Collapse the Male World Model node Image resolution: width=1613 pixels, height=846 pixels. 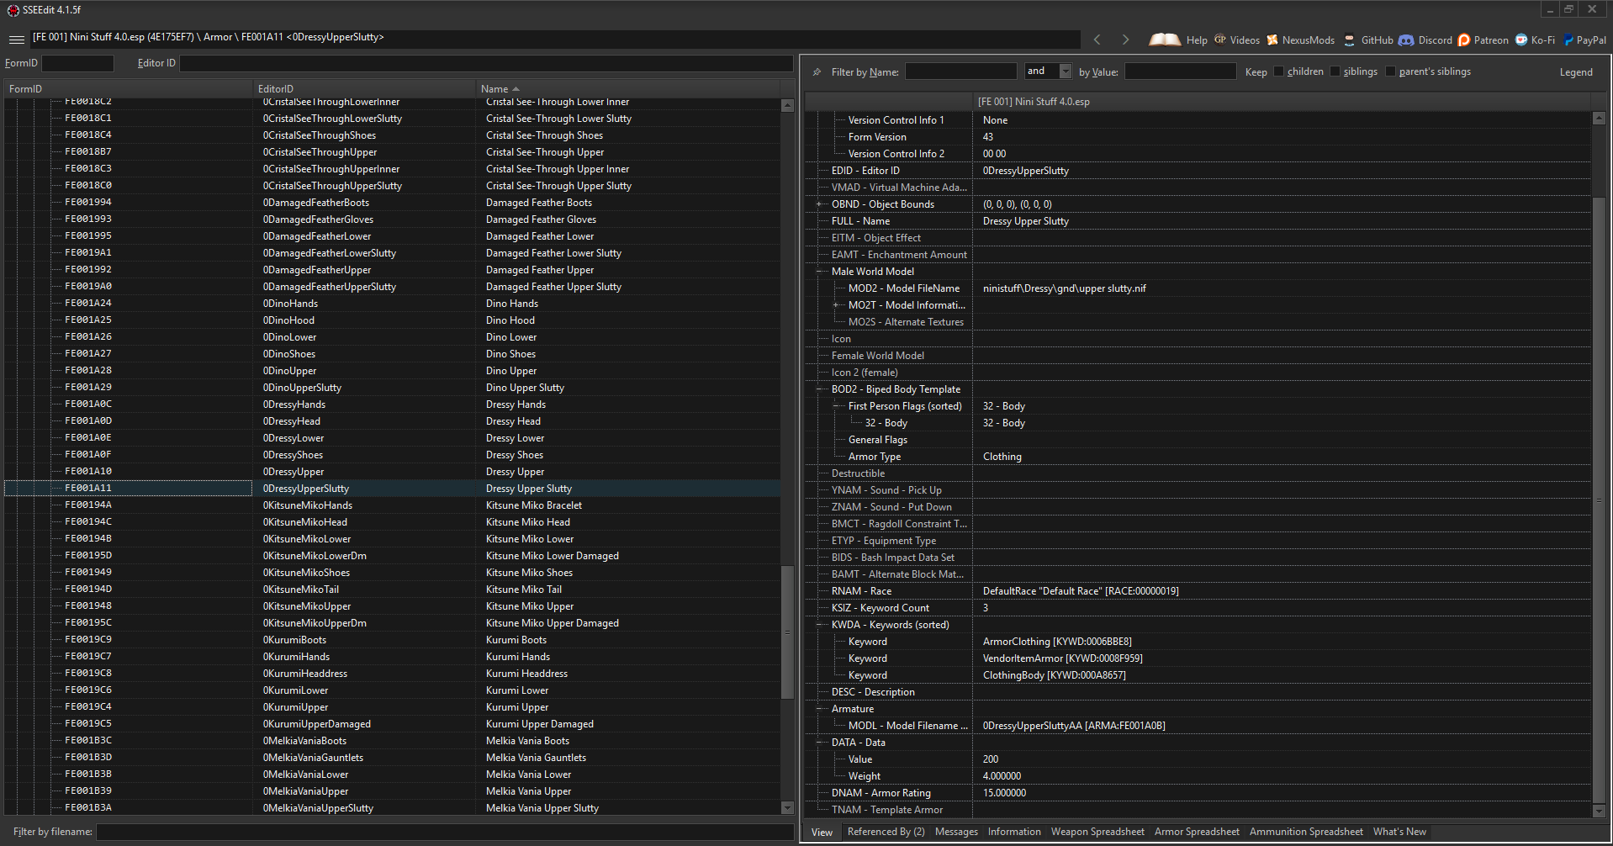[x=819, y=272]
